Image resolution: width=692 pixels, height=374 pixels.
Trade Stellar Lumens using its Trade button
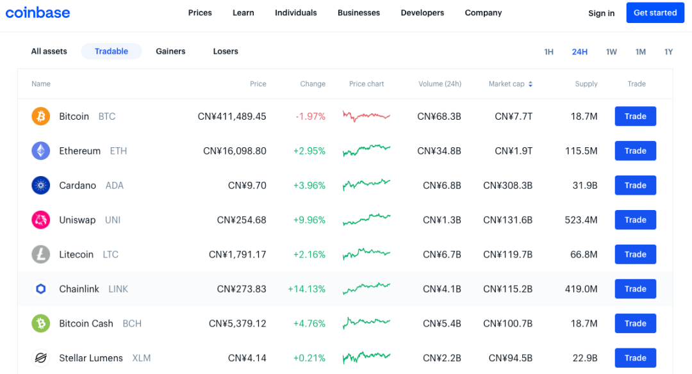[x=636, y=358]
